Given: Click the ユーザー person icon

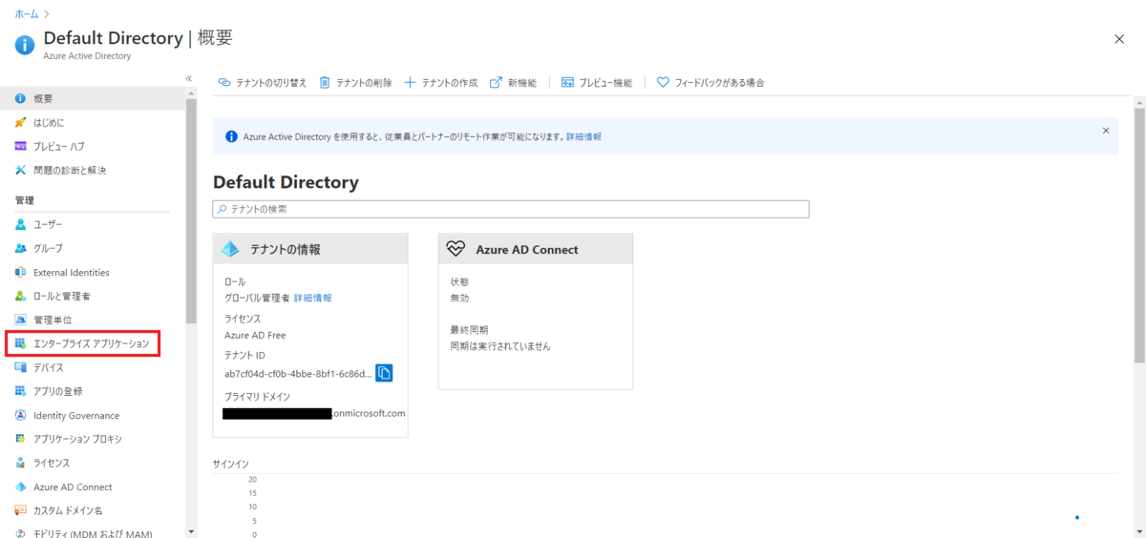Looking at the screenshot, I should (x=21, y=224).
